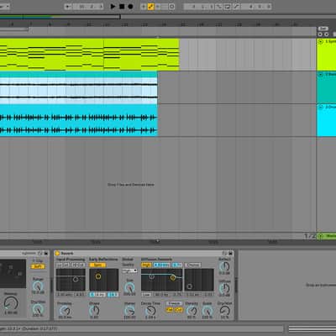Arm the Arrangement Record button
This screenshot has width=336, height=336.
(130, 6)
